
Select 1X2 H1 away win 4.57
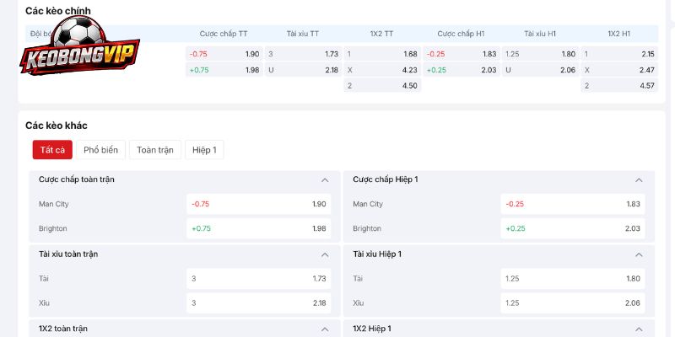pyautogui.click(x=619, y=86)
